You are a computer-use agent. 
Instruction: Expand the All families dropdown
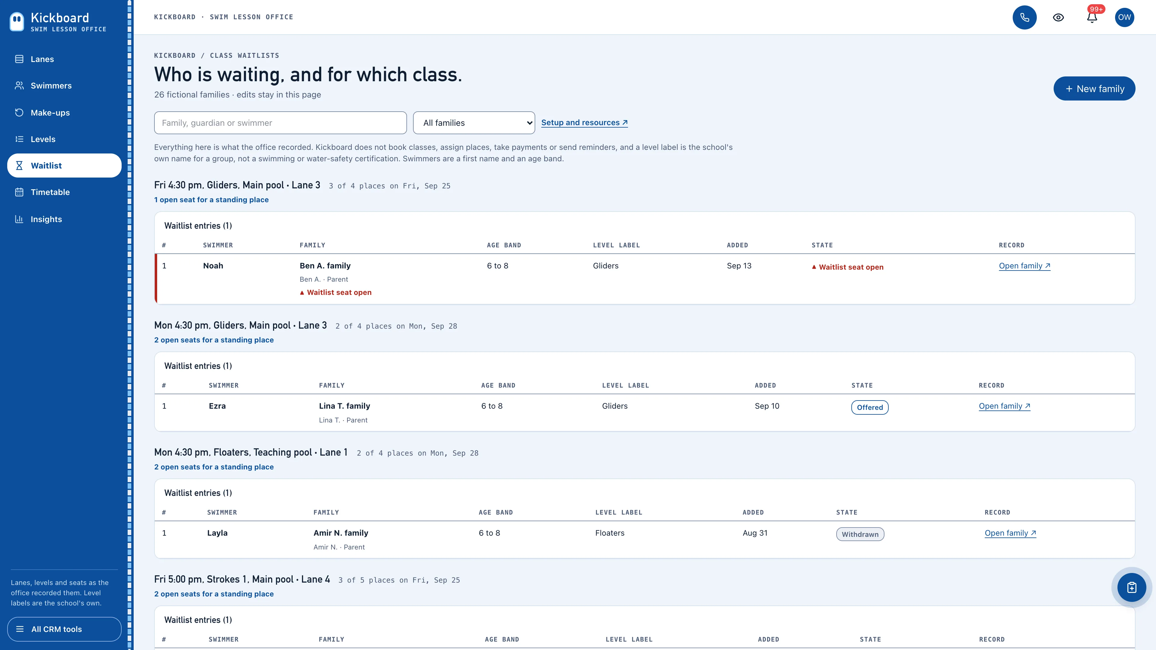tap(474, 123)
